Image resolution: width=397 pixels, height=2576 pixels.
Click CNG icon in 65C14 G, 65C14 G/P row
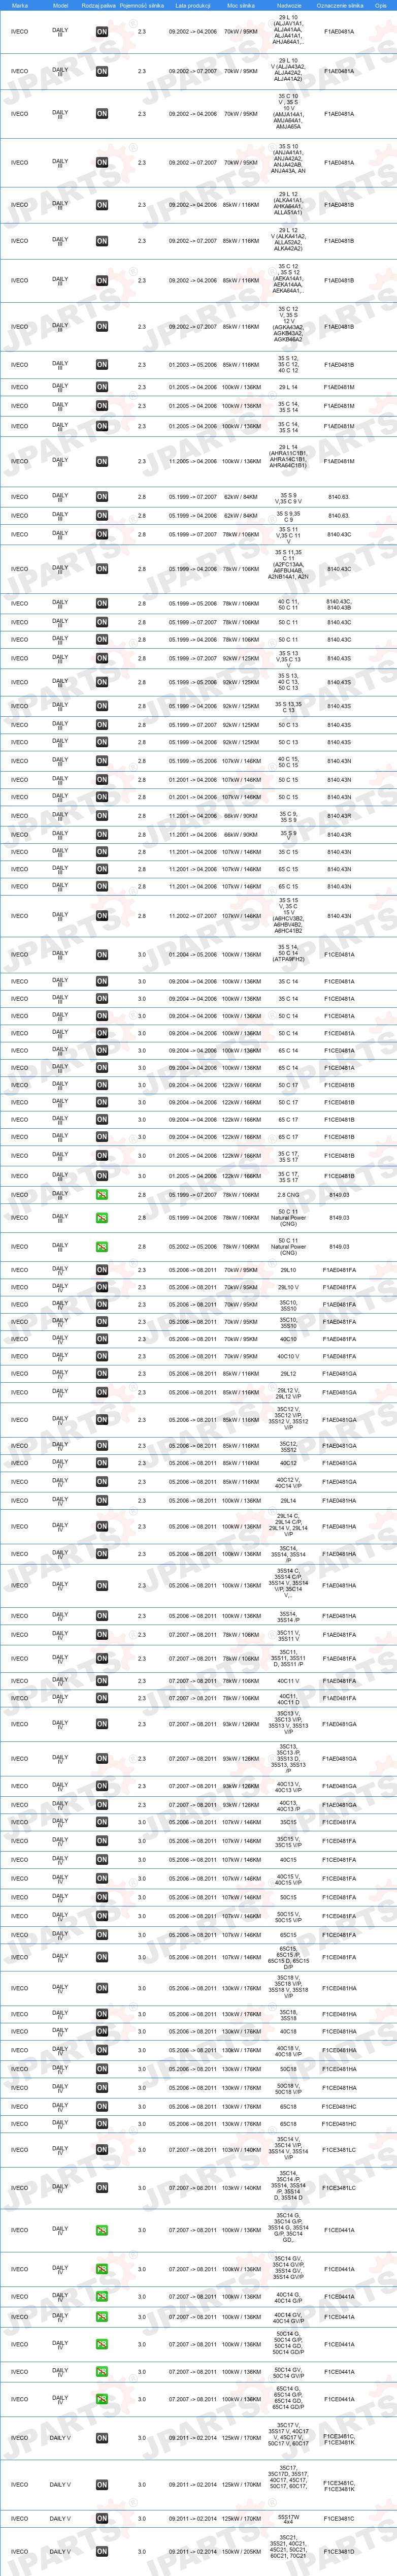(102, 2399)
